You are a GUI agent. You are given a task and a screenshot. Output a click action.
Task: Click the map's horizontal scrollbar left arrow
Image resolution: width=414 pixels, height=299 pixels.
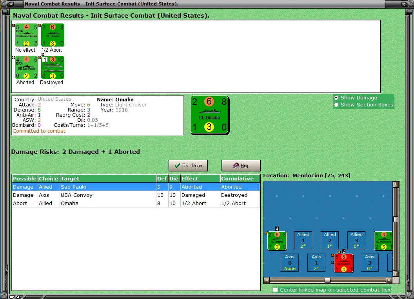(267, 280)
